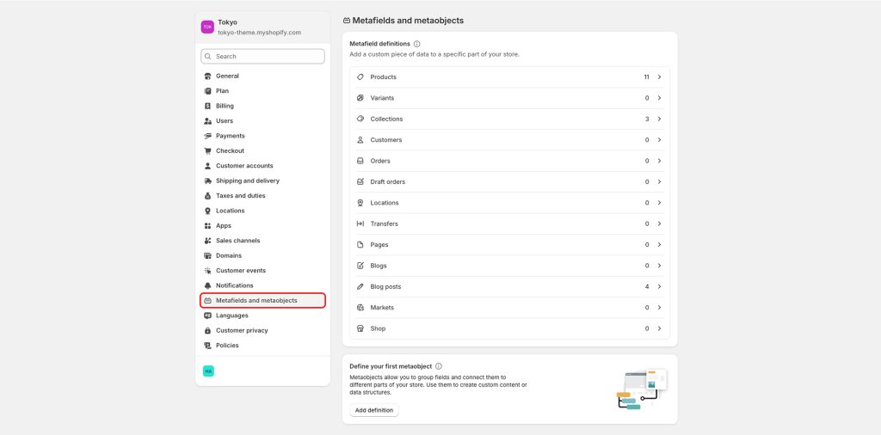
Task: Expand the Blog posts row chevron
Action: point(659,287)
